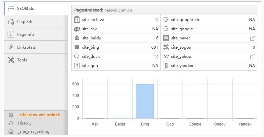Click the site_google_ch label
The width and height of the screenshot is (264, 137).
pyautogui.click(x=185, y=20)
